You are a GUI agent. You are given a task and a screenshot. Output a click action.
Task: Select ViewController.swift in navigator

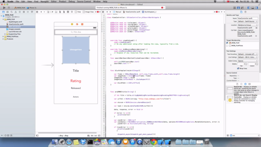click(x=16, y=24)
